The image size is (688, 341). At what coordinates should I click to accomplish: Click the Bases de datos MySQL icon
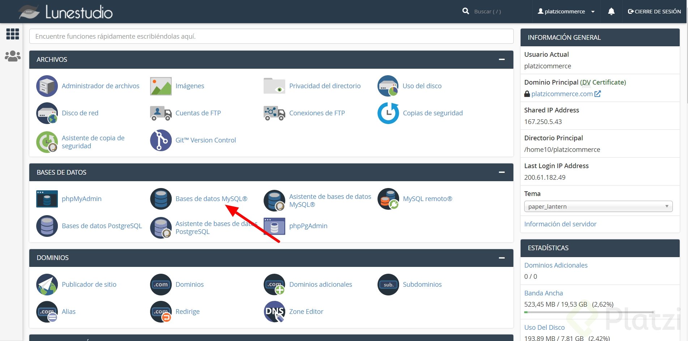(x=161, y=199)
